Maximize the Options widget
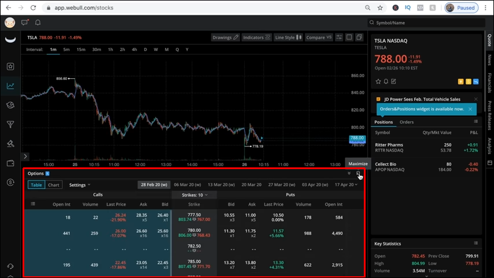This screenshot has height=278, width=494. (358, 173)
